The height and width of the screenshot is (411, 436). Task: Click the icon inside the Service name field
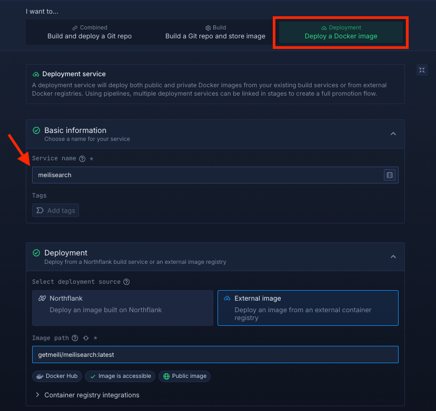click(390, 175)
